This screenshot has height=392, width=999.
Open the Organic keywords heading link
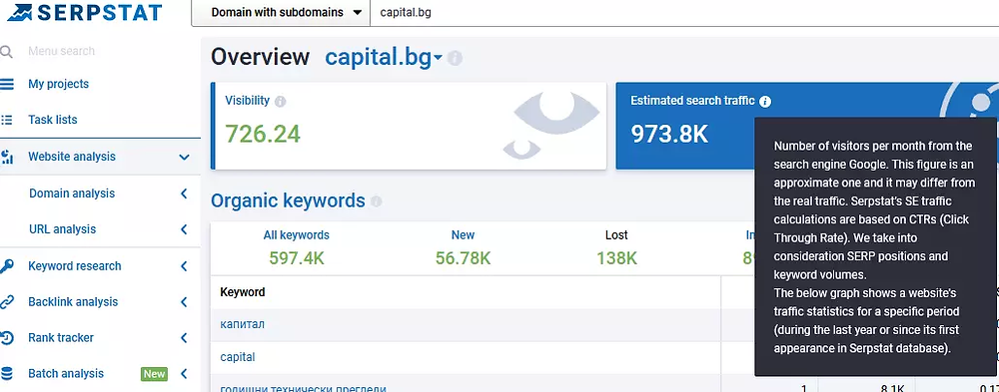tap(288, 201)
